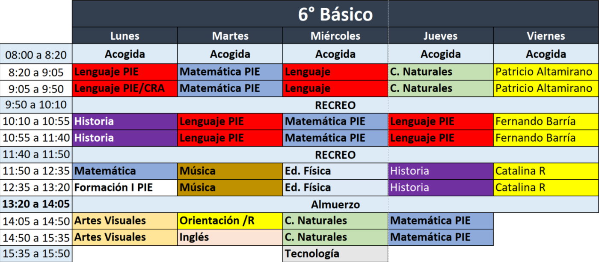
Task: Click the 13:20 a 14:05 time cell
Action: (x=36, y=204)
